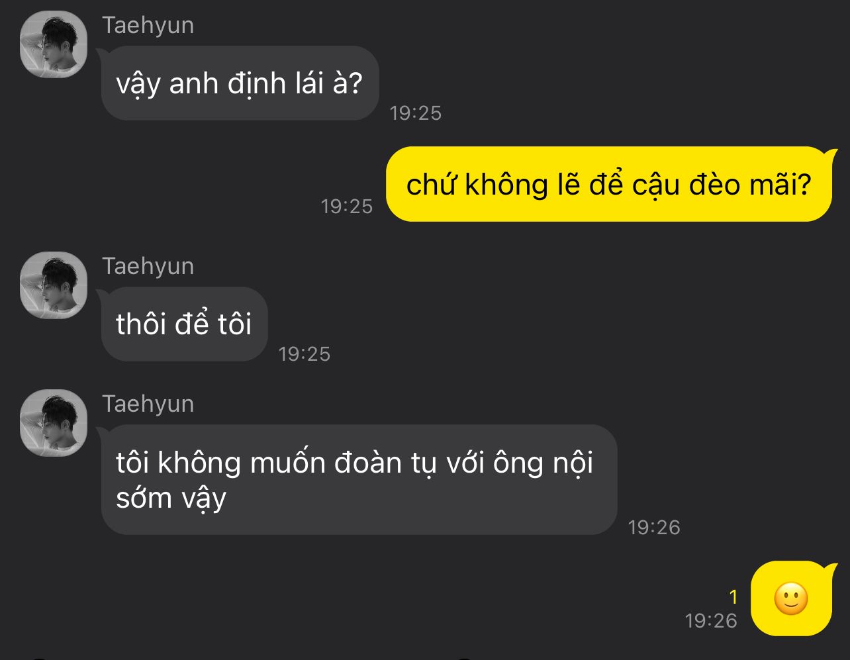View Taehyun's avatar beside the "ông nội" message
The height and width of the screenshot is (660, 850).
pyautogui.click(x=54, y=423)
